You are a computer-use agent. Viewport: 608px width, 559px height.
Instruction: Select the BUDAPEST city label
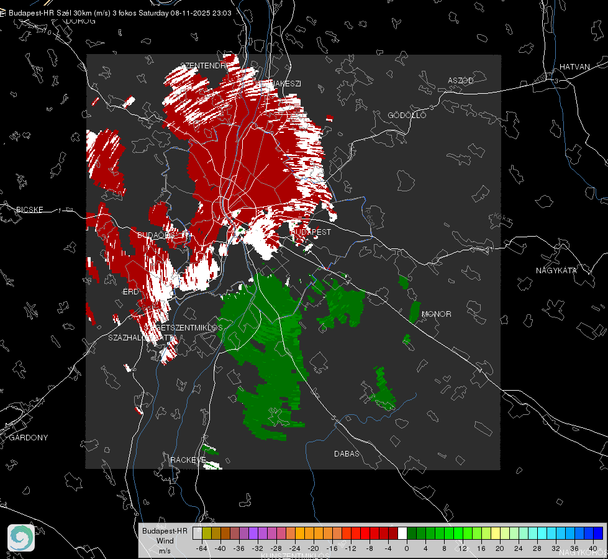311,232
